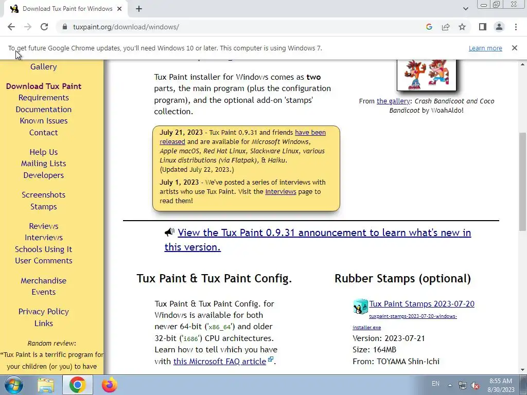The image size is (527, 395).
Task: Click tuxpaint-stamps installer.exe filename link
Action: point(413,316)
